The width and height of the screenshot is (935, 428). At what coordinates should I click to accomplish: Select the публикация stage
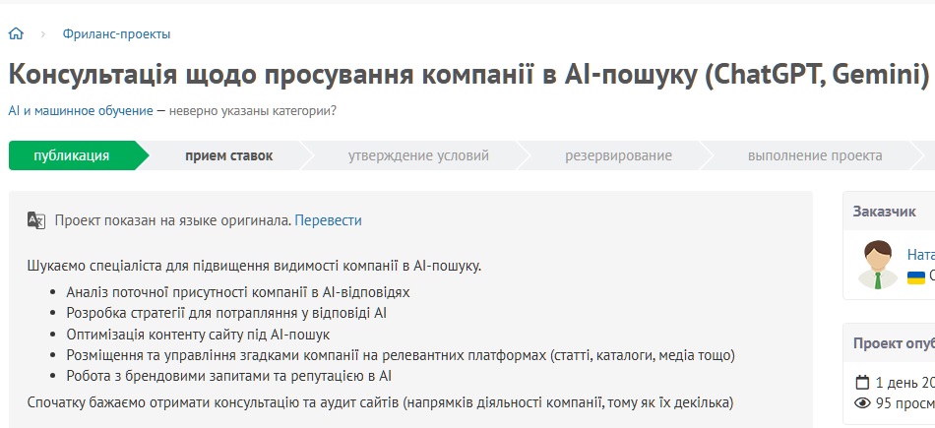tap(72, 155)
